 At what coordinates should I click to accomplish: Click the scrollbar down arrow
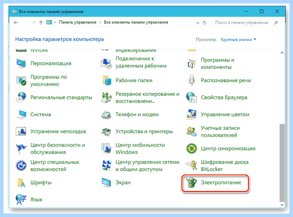(282, 205)
